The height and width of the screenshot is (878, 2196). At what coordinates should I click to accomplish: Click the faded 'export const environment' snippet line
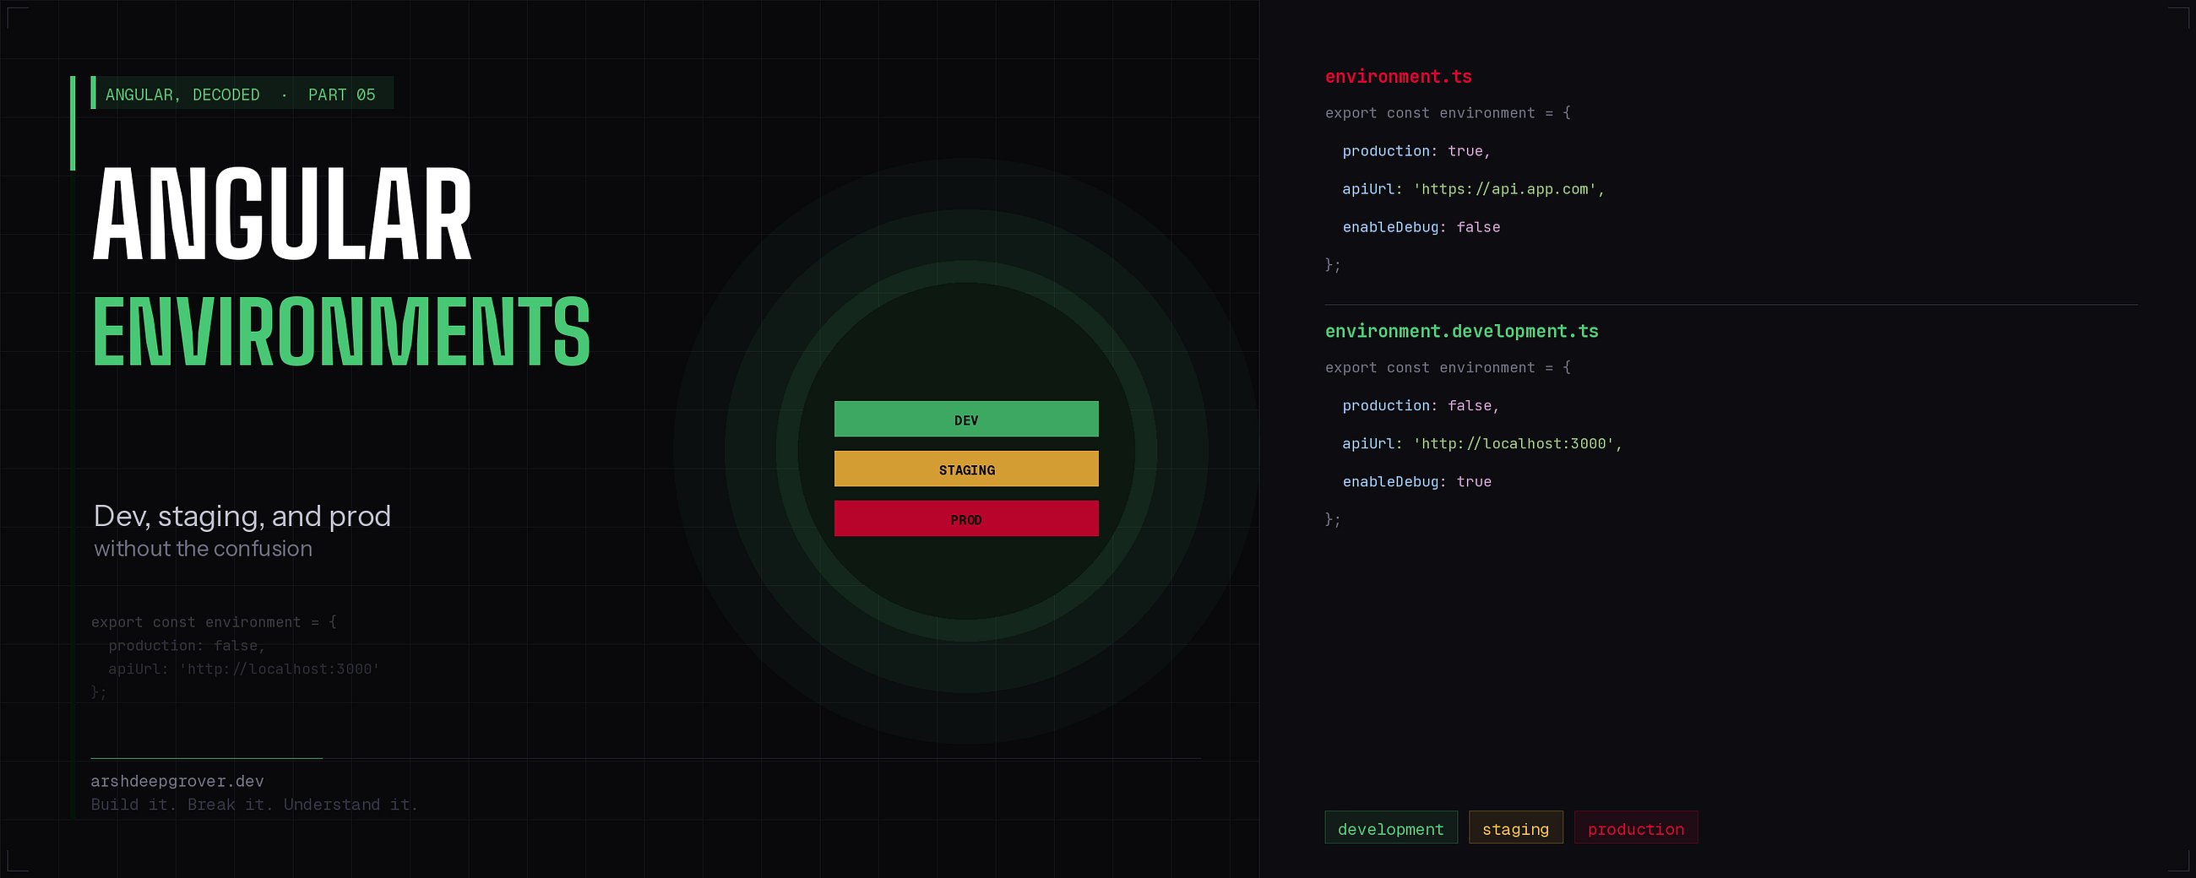(214, 622)
